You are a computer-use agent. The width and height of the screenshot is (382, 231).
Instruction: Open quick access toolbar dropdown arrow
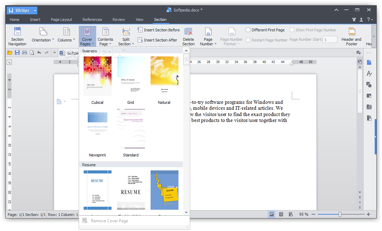[x=55, y=53]
